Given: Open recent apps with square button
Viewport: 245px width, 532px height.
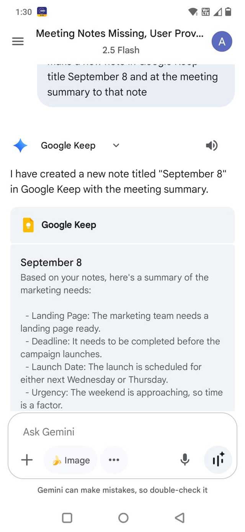Looking at the screenshot, I should click(67, 518).
